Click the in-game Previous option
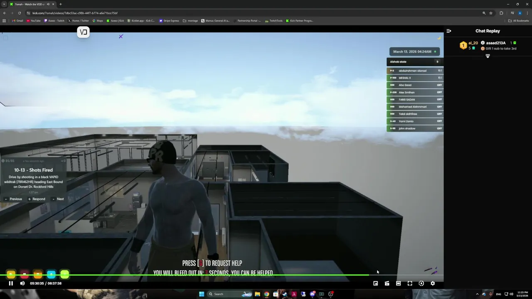Image resolution: width=532 pixels, height=299 pixels. pos(16,199)
